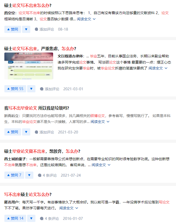Expand 阅读全文 in 匿名用户 answer
The height and width of the screenshot is (224, 176).
pos(69,208)
